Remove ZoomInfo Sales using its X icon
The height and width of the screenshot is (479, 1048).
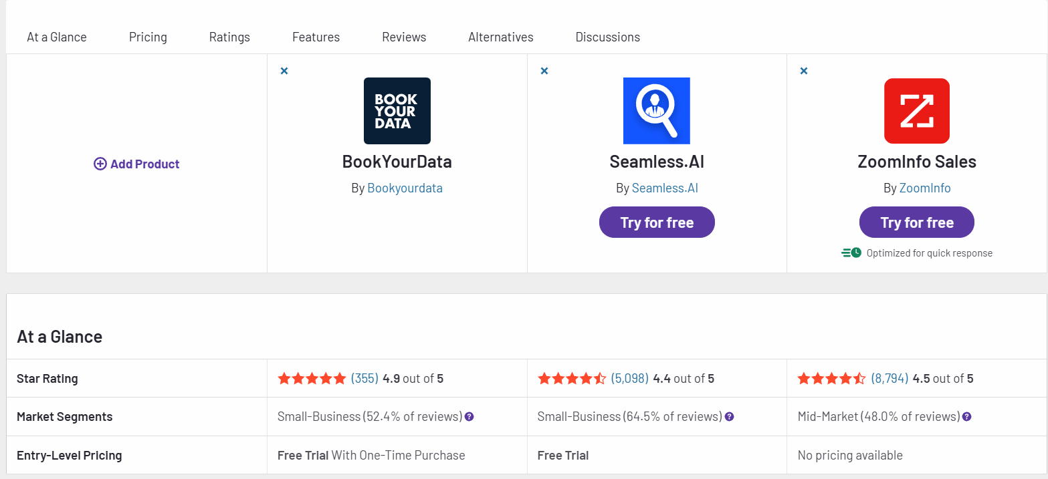click(804, 71)
